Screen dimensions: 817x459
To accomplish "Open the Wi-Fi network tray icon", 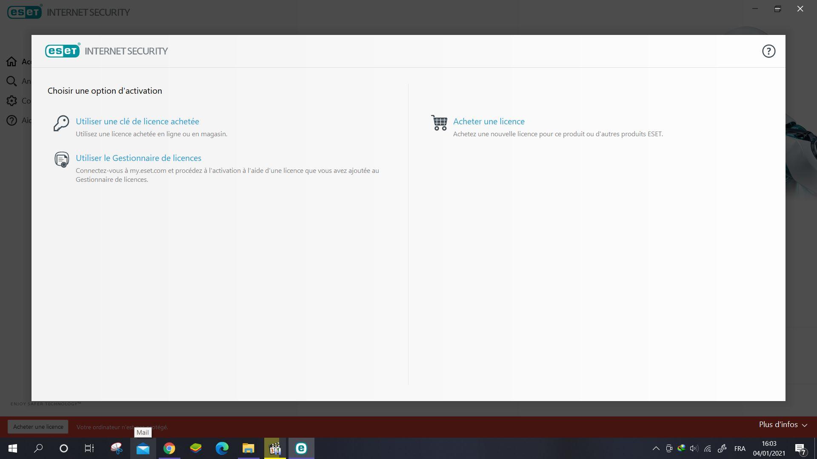I will [x=708, y=448].
